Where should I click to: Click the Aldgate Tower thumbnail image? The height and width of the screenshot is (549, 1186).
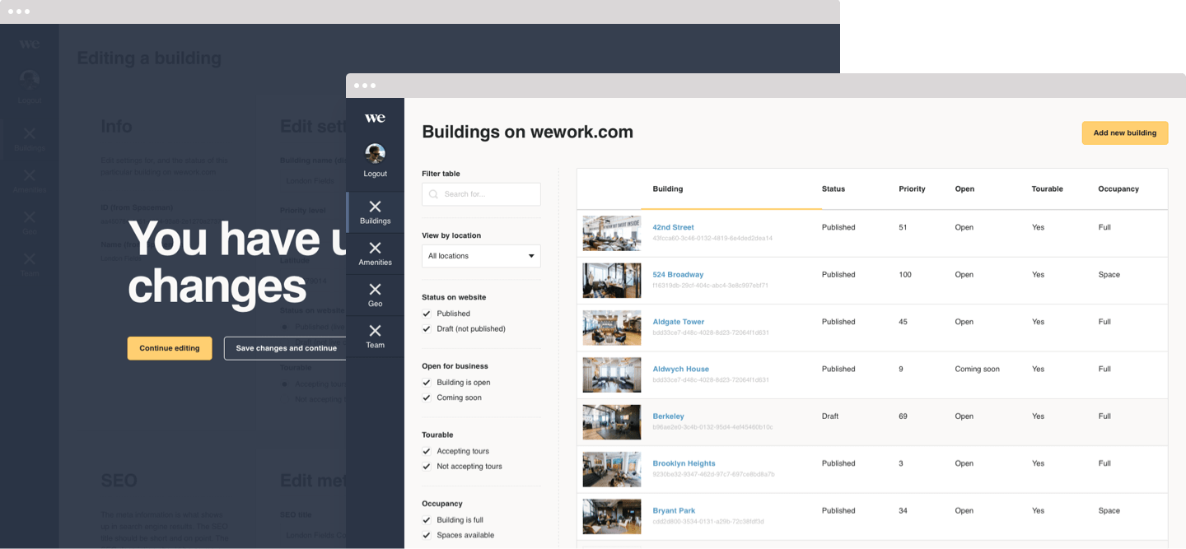coord(612,328)
